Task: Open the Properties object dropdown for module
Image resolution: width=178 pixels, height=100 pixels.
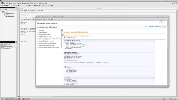Action: tap(8, 44)
